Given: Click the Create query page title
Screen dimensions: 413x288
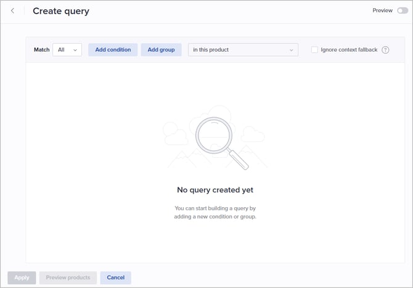Looking at the screenshot, I should click(61, 11).
